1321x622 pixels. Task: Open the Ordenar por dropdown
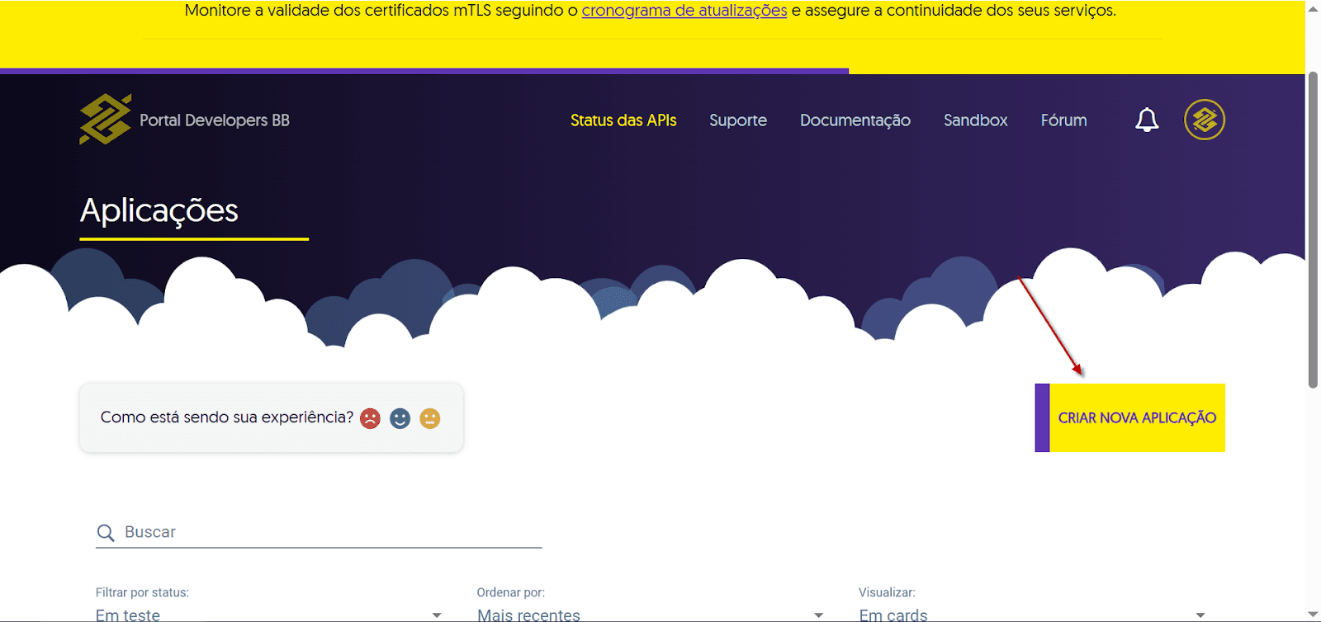pos(651,615)
